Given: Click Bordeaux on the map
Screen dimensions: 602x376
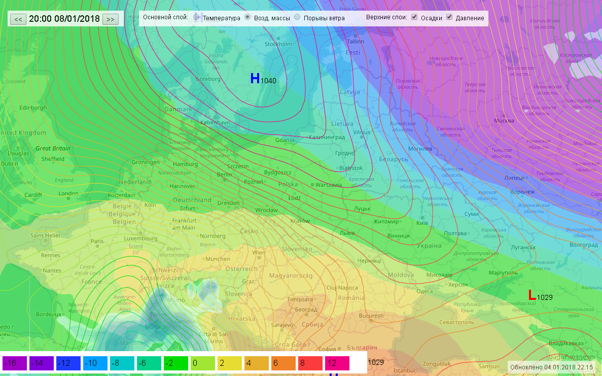Looking at the screenshot, I should point(48,314).
